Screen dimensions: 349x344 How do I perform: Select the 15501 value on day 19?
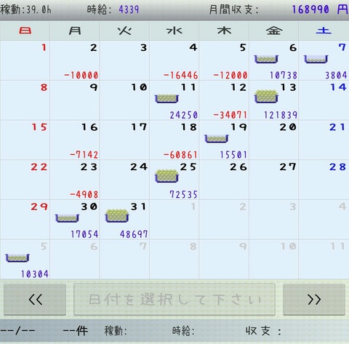tap(233, 155)
